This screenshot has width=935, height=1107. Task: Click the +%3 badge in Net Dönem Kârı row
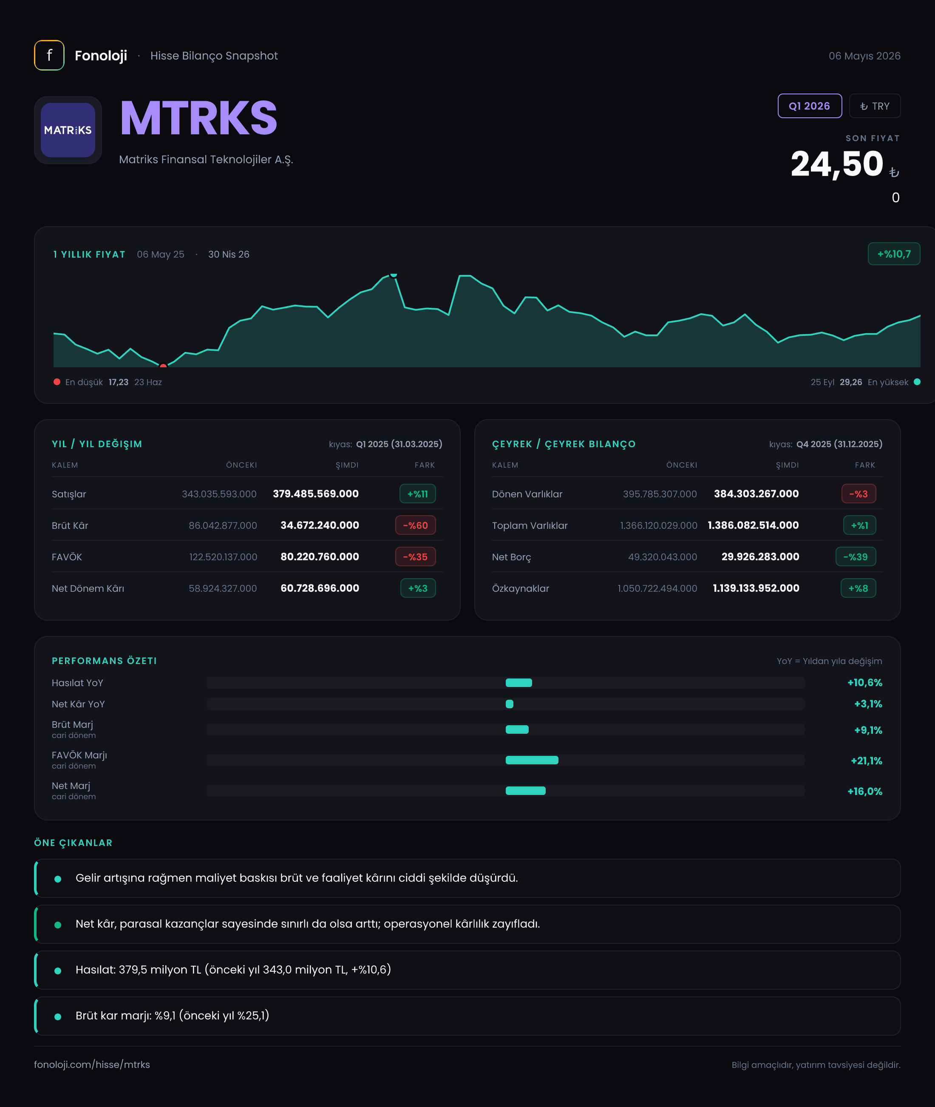pyautogui.click(x=418, y=588)
